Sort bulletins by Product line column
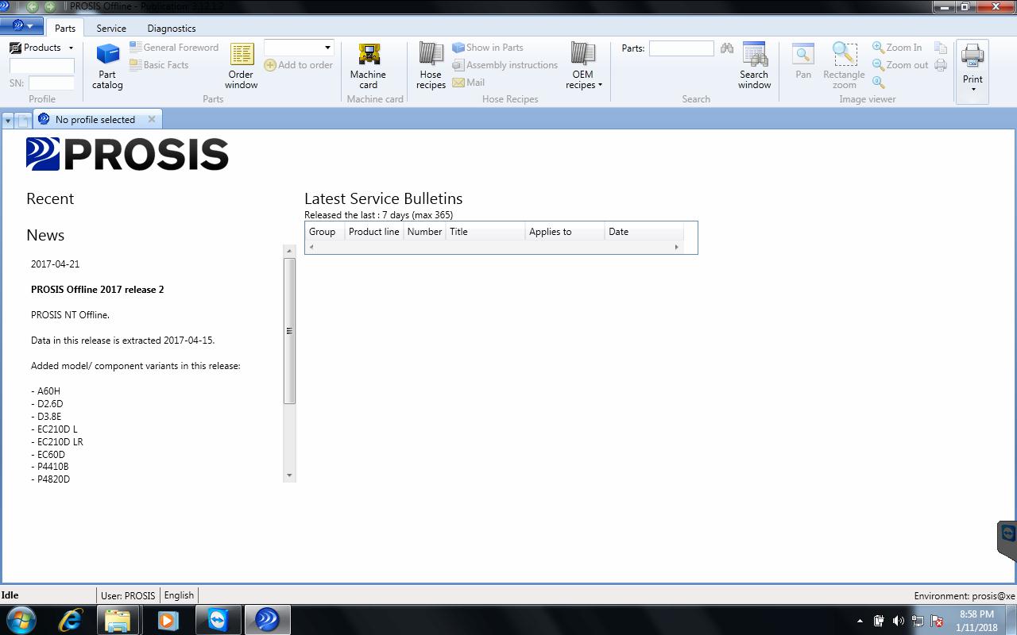 click(374, 232)
